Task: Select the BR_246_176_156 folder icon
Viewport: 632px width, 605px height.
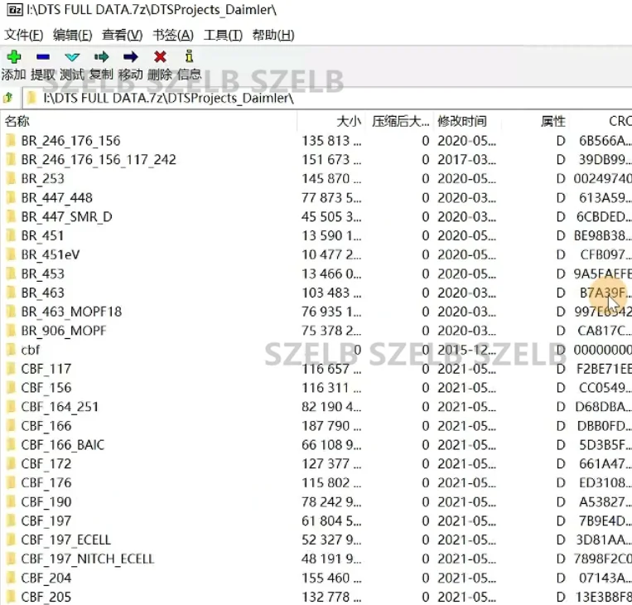Action: (11, 140)
